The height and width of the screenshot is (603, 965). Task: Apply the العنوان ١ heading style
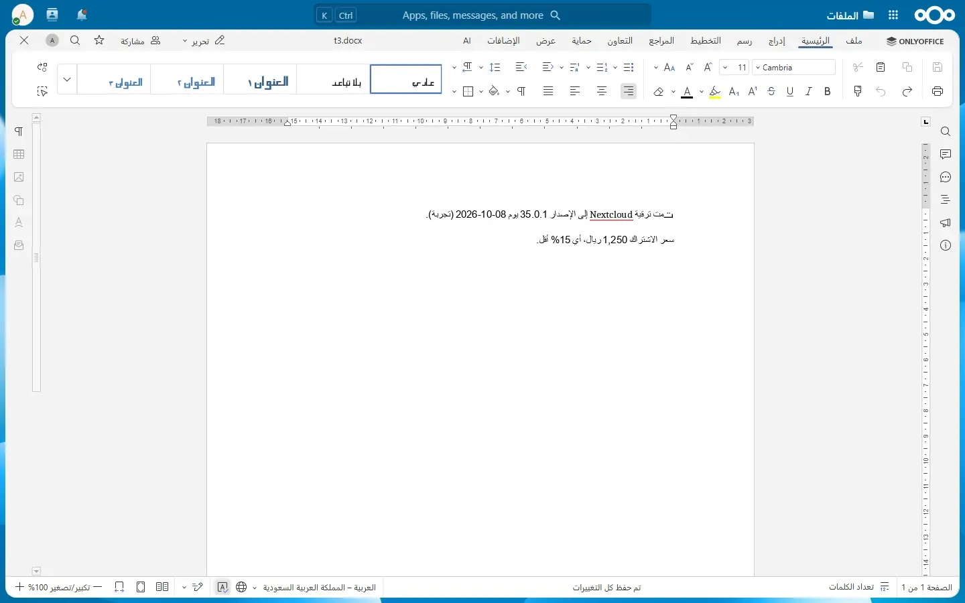(x=260, y=79)
